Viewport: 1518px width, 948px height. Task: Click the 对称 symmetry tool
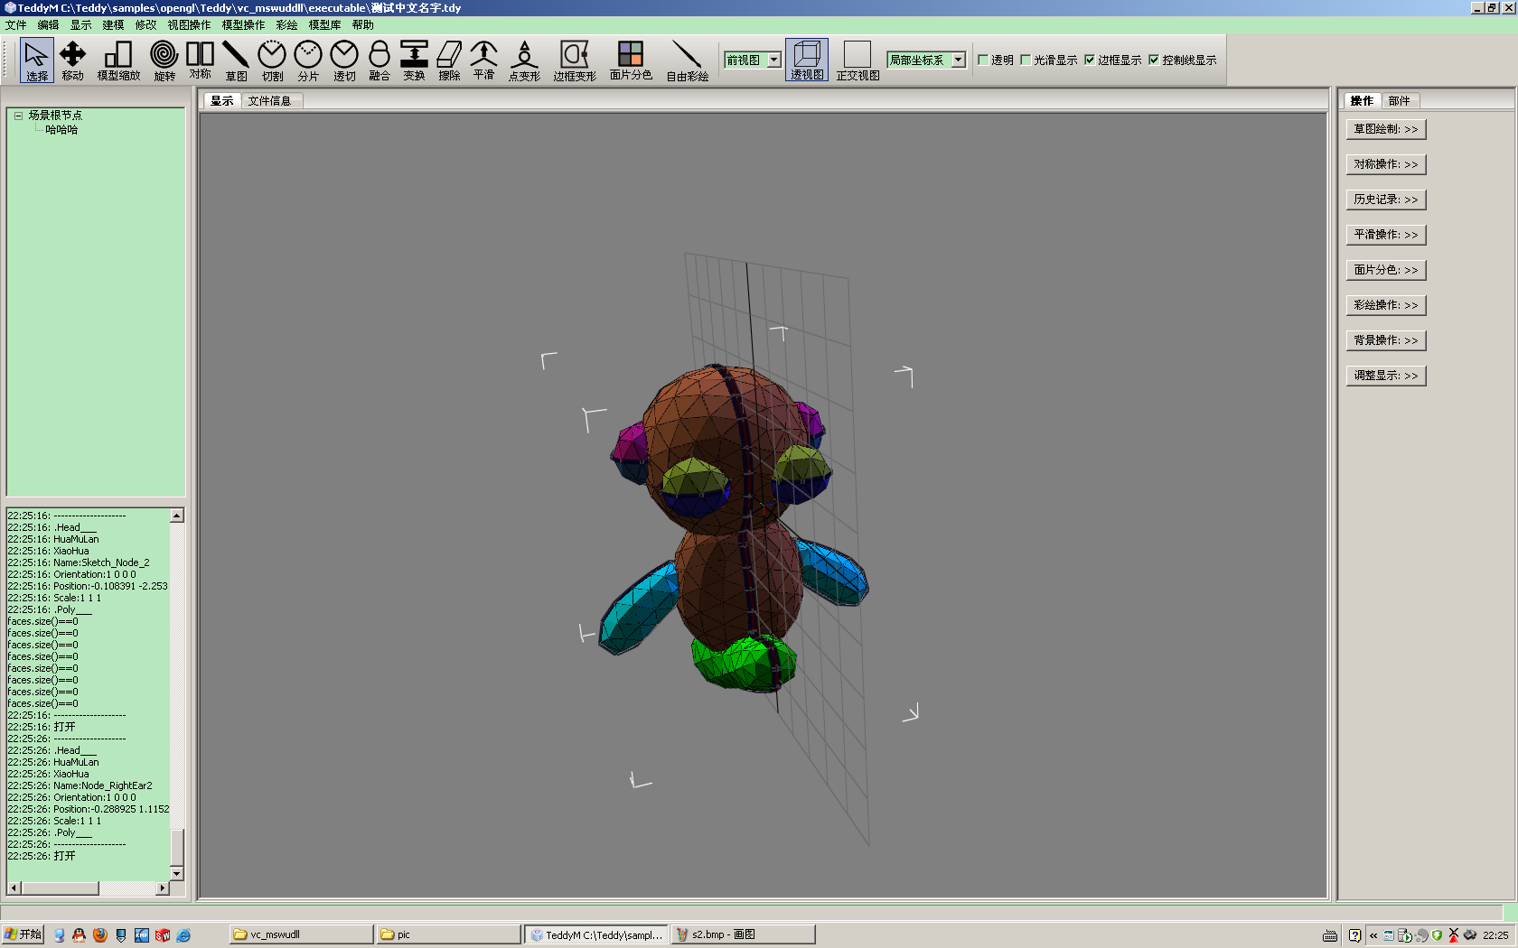tap(200, 60)
